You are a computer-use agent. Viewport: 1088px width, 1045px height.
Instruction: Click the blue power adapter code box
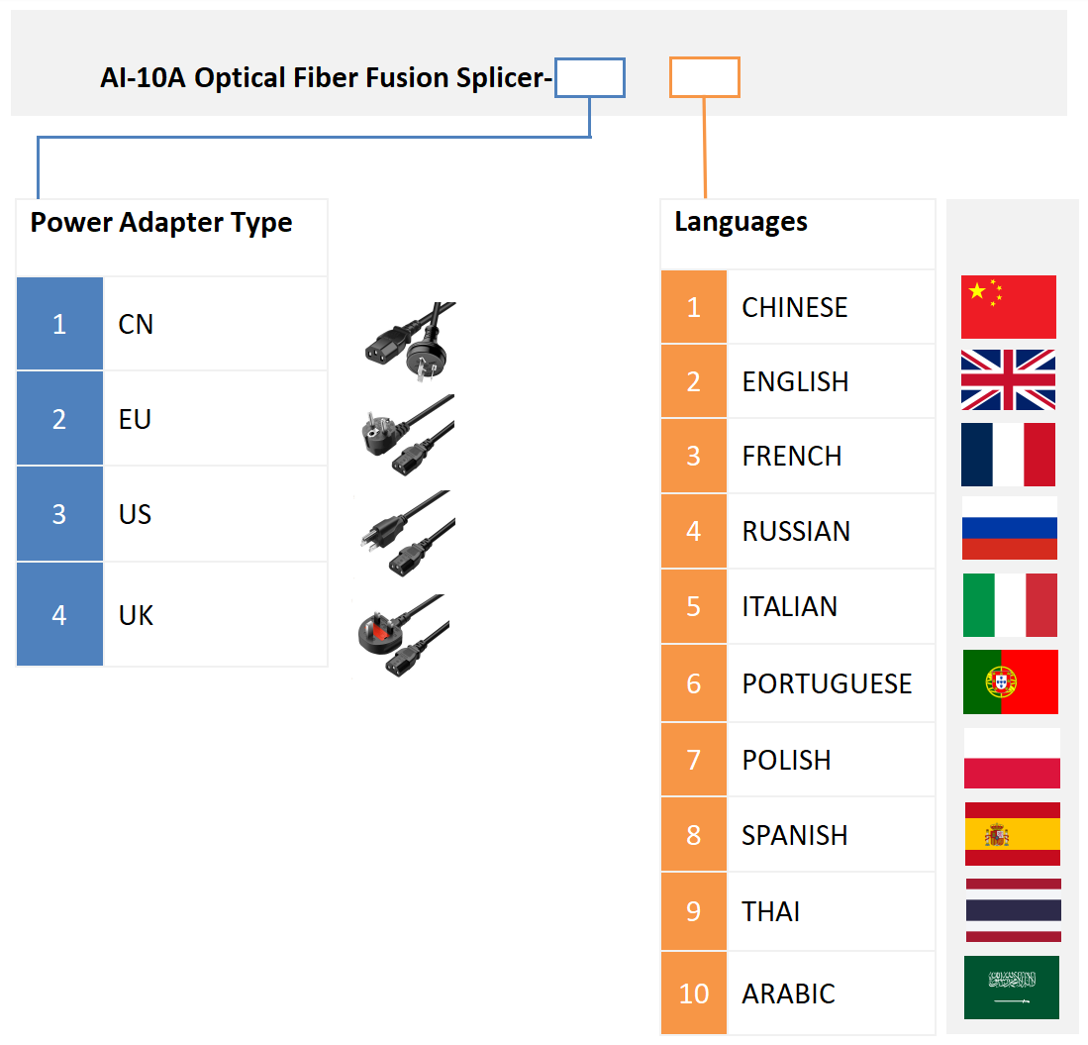pos(590,78)
